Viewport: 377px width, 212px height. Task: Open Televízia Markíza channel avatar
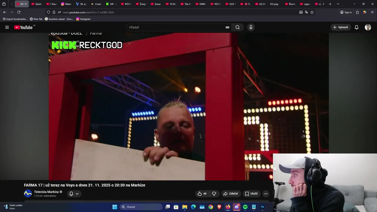[28, 193]
